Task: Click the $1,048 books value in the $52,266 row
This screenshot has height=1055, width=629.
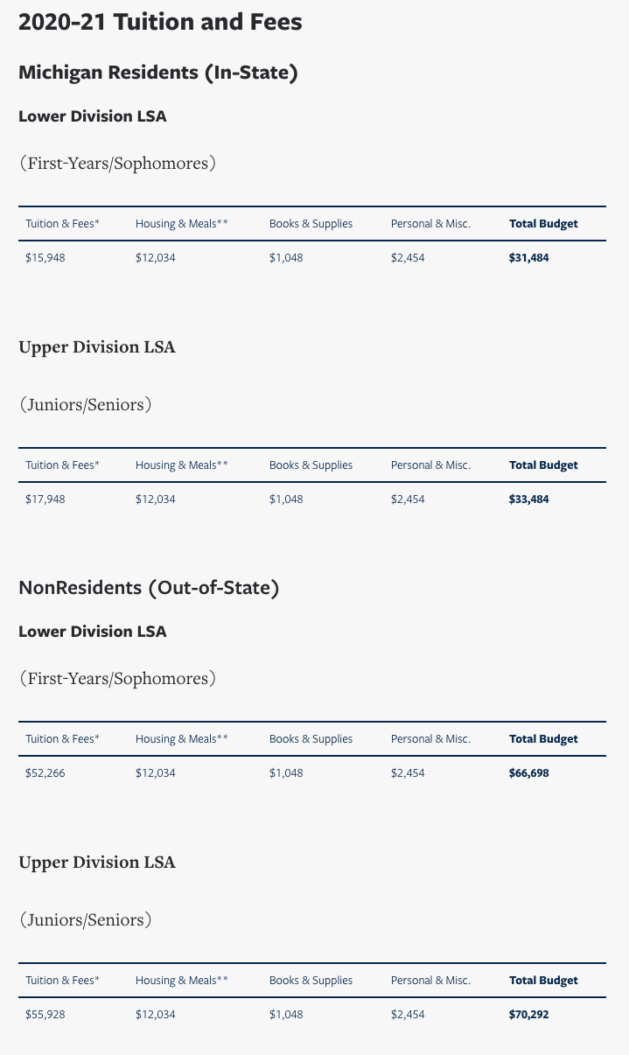Action: [286, 773]
